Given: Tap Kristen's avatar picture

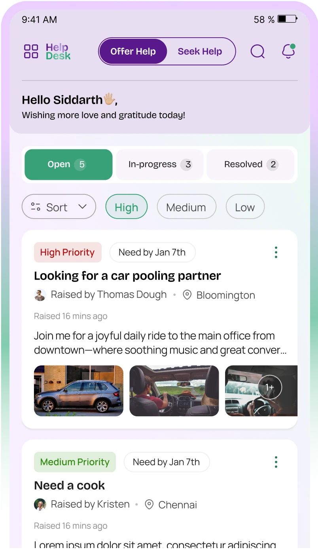Looking at the screenshot, I should 40,505.
